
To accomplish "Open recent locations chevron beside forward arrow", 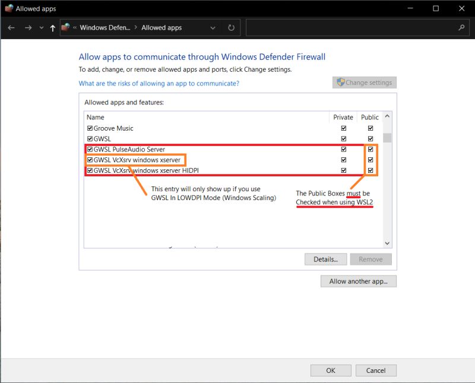I will coord(42,28).
